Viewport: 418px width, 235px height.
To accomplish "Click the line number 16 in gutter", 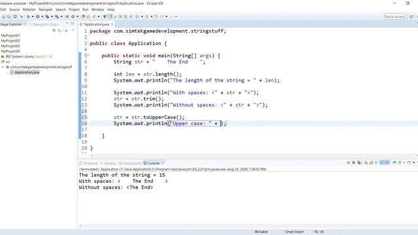I will 84,123.
